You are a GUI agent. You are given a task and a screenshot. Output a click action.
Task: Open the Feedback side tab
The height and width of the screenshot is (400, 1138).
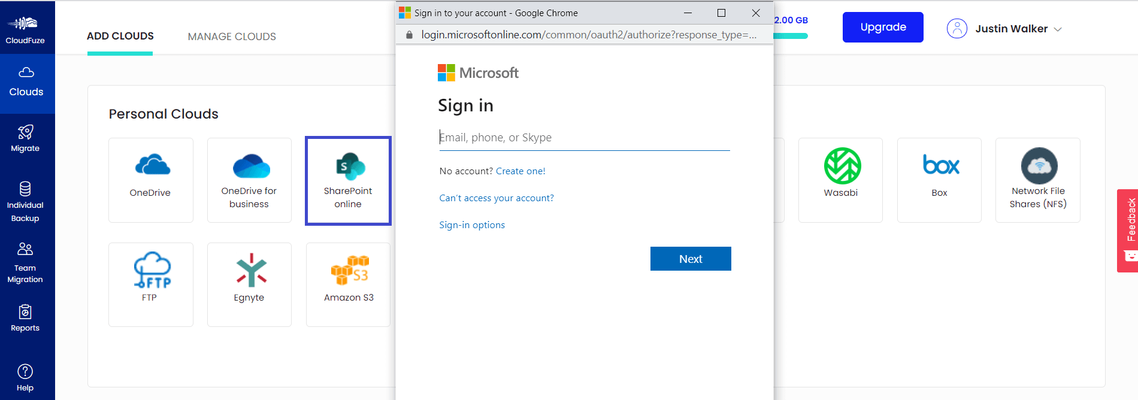pyautogui.click(x=1128, y=231)
